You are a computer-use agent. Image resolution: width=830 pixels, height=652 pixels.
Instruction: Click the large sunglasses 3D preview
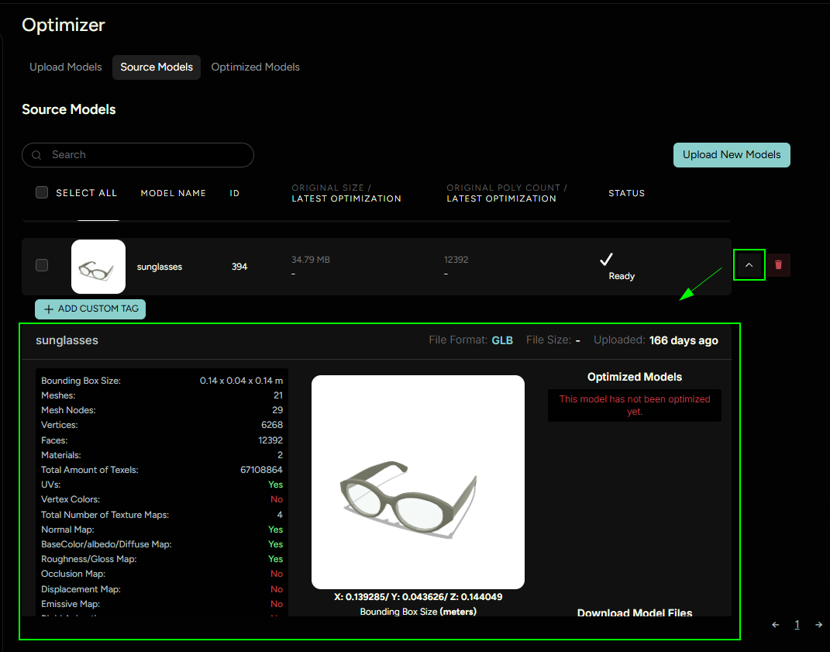(418, 482)
